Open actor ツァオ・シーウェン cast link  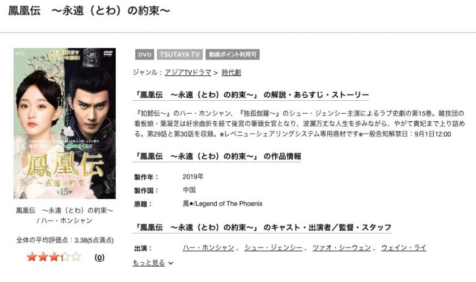[342, 248]
